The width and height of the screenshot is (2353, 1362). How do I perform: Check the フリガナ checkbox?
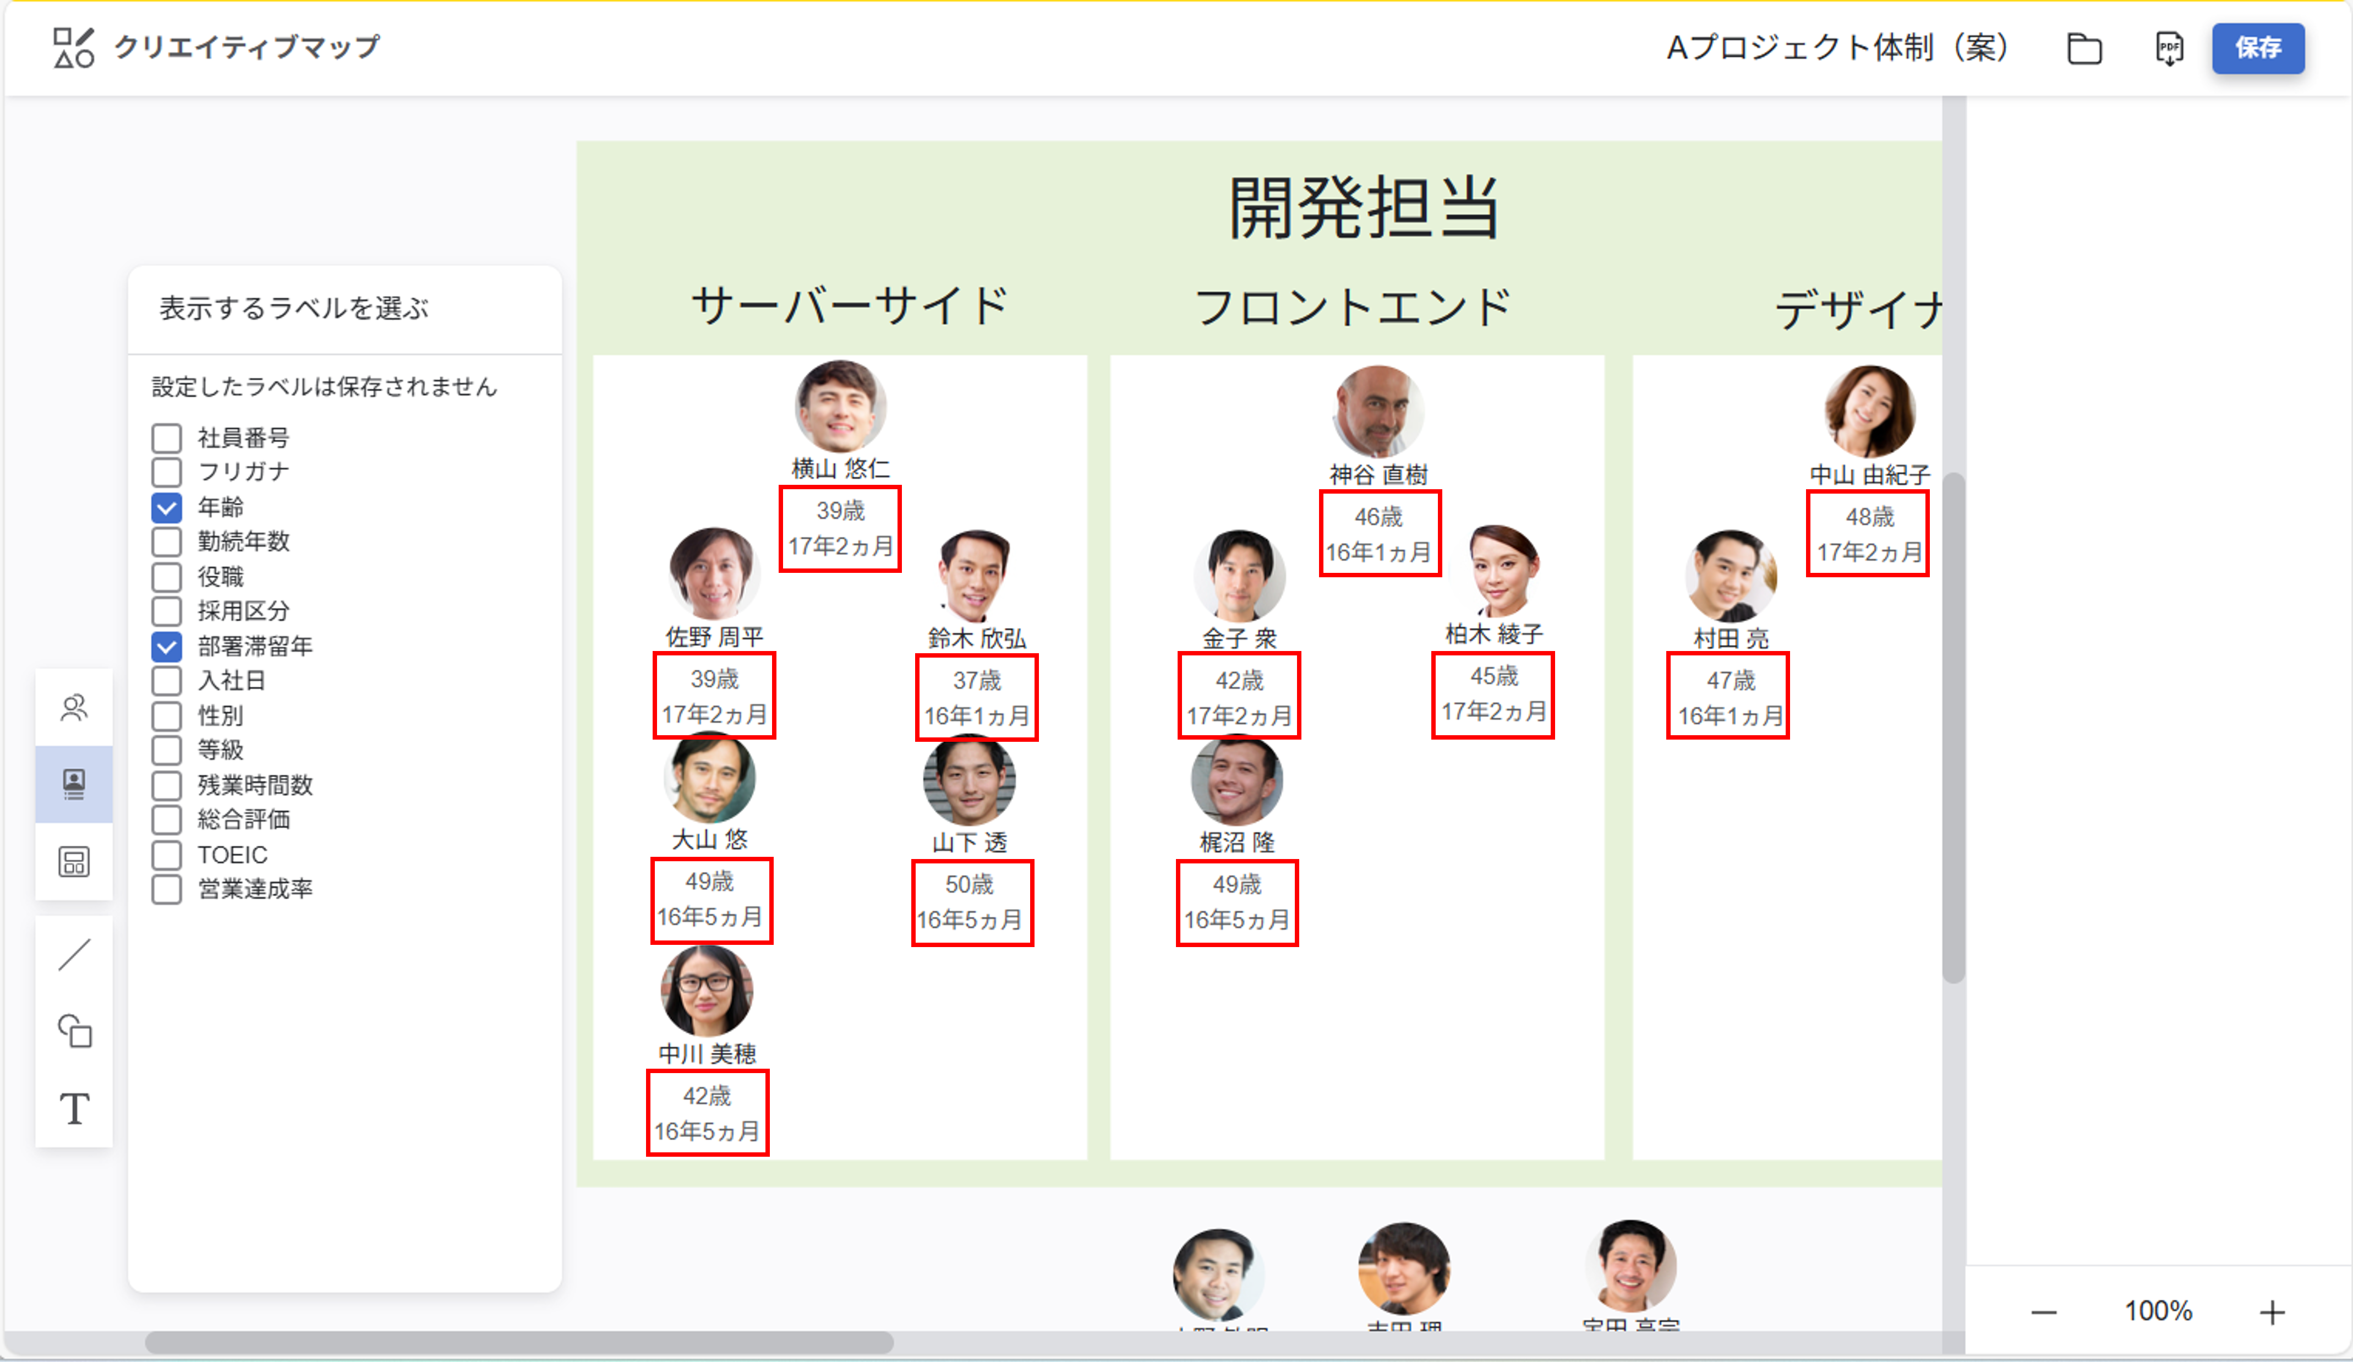pyautogui.click(x=166, y=472)
